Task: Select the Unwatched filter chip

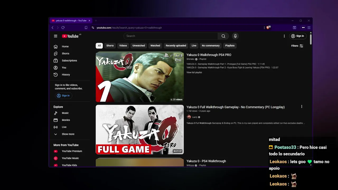Action: click(139, 46)
